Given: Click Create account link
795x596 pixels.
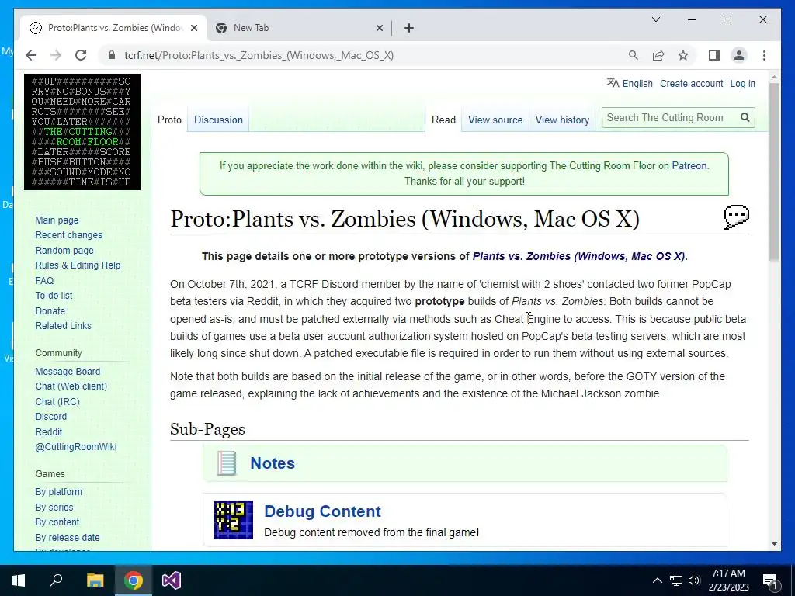Looking at the screenshot, I should click(692, 84).
